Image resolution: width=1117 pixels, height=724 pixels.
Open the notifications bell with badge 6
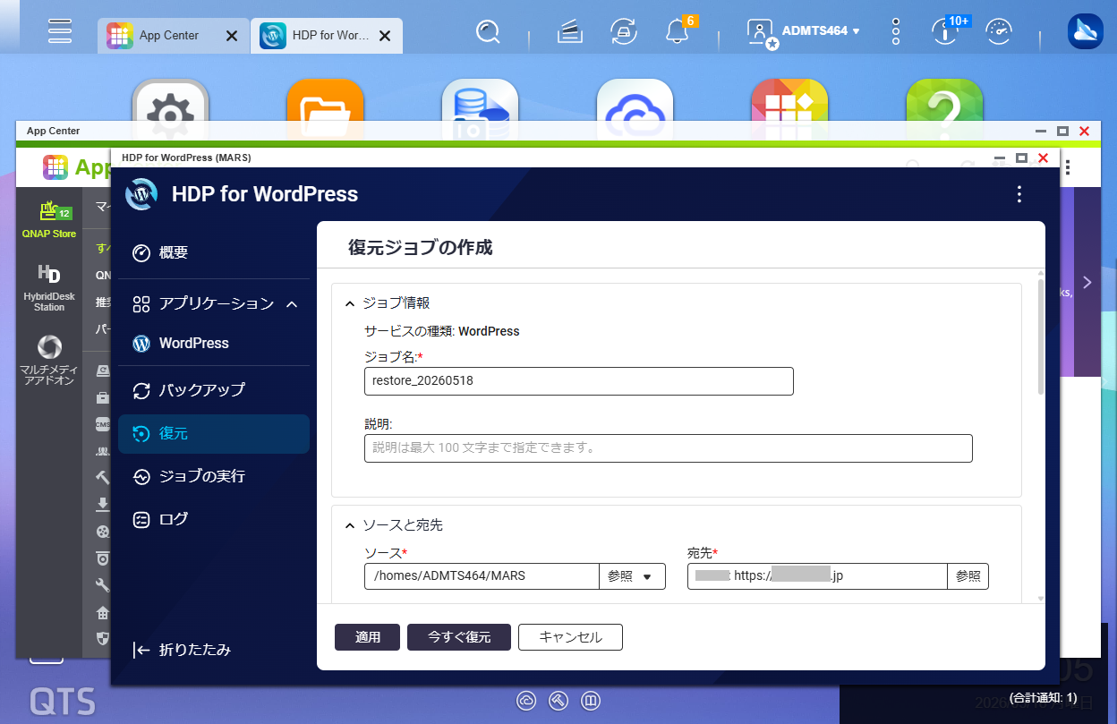[x=678, y=32]
